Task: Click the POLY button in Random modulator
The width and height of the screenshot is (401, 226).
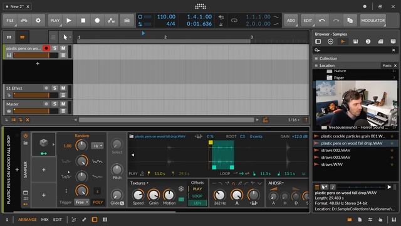Action: (98, 202)
